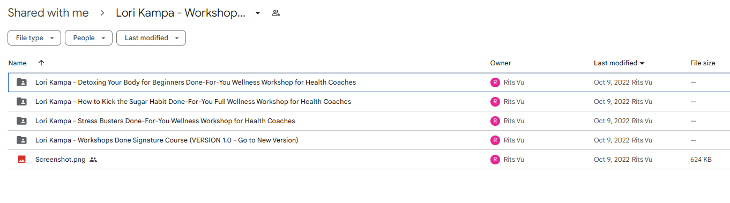Click the File size column header
Screen dimensions: 730x203
(703, 63)
